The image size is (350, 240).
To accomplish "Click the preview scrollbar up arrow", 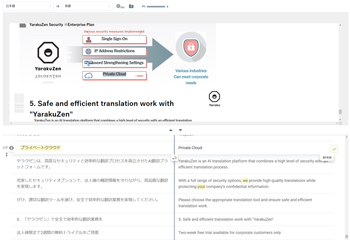I will point(340,25).
